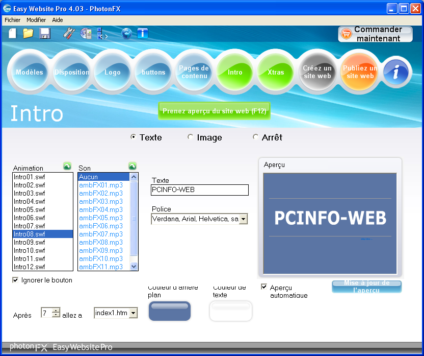Click green refresh icon above Son list
The height and width of the screenshot is (356, 424).
132,166
